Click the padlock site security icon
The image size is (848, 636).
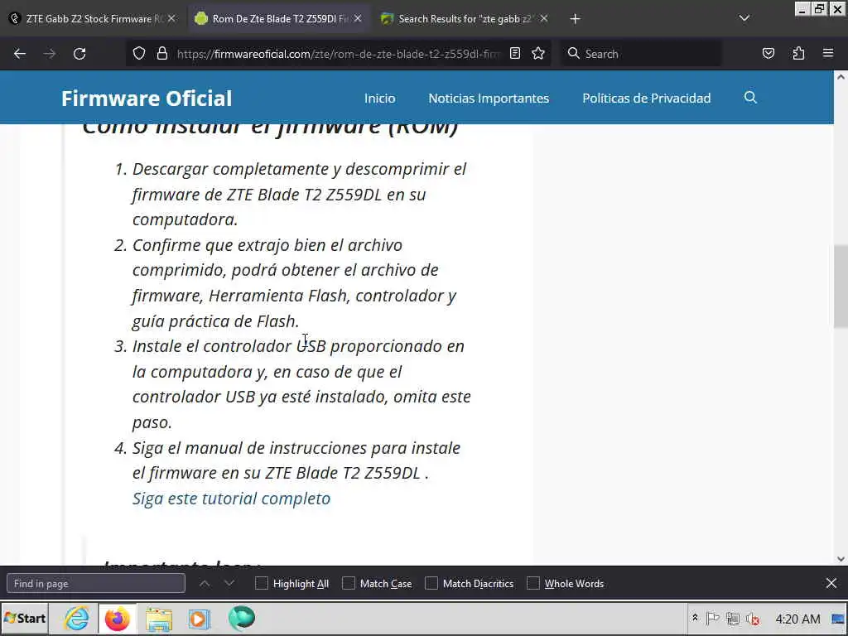pos(161,54)
